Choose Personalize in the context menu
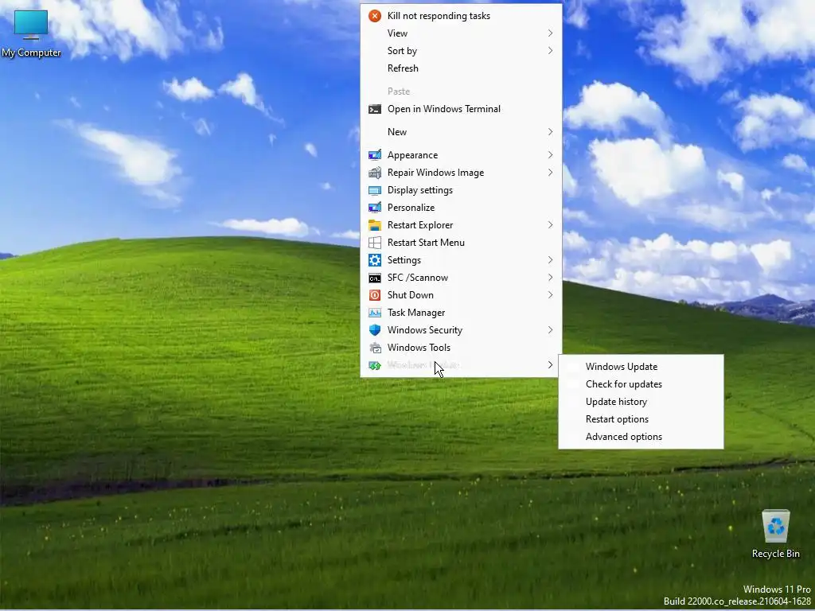The width and height of the screenshot is (815, 611). click(461, 208)
